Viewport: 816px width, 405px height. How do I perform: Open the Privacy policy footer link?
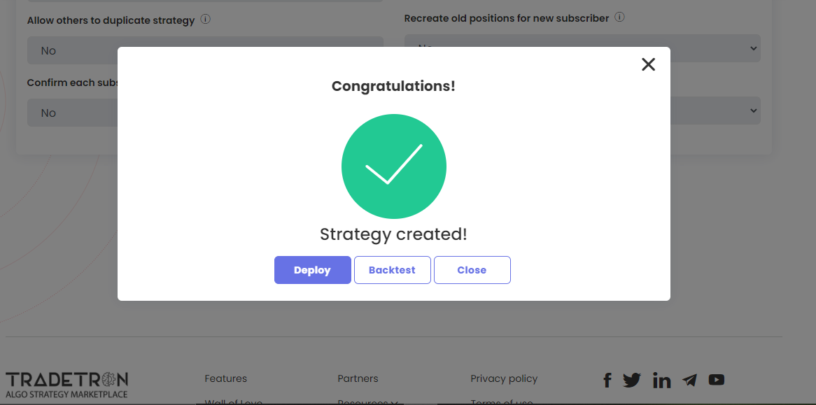point(504,378)
